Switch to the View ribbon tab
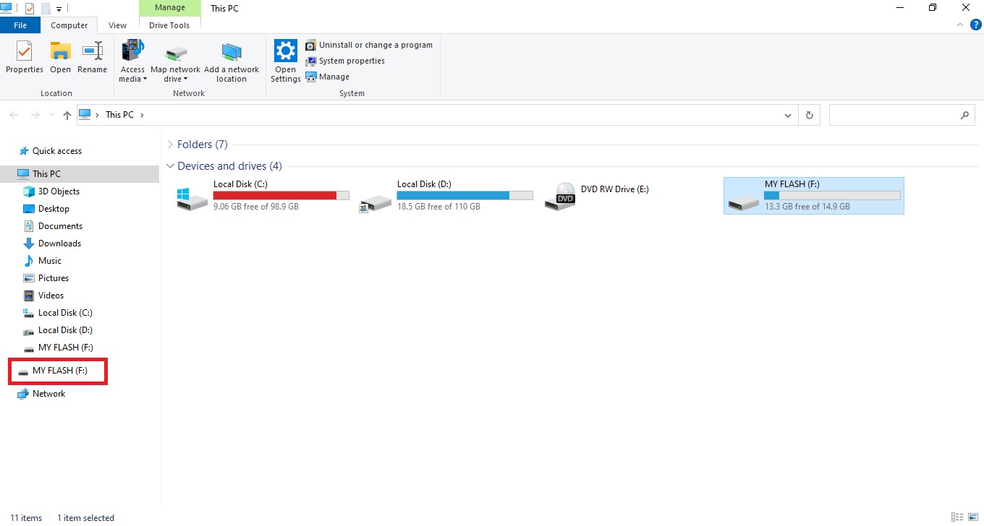Screen dimensions: 984x526 pyautogui.click(x=117, y=25)
